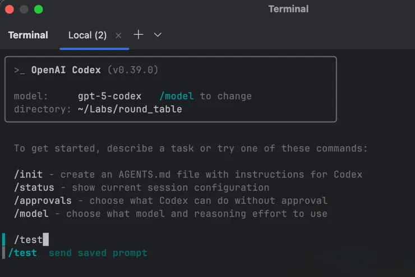
Task: Select the /test saved prompt suggestion
Action: 23,253
